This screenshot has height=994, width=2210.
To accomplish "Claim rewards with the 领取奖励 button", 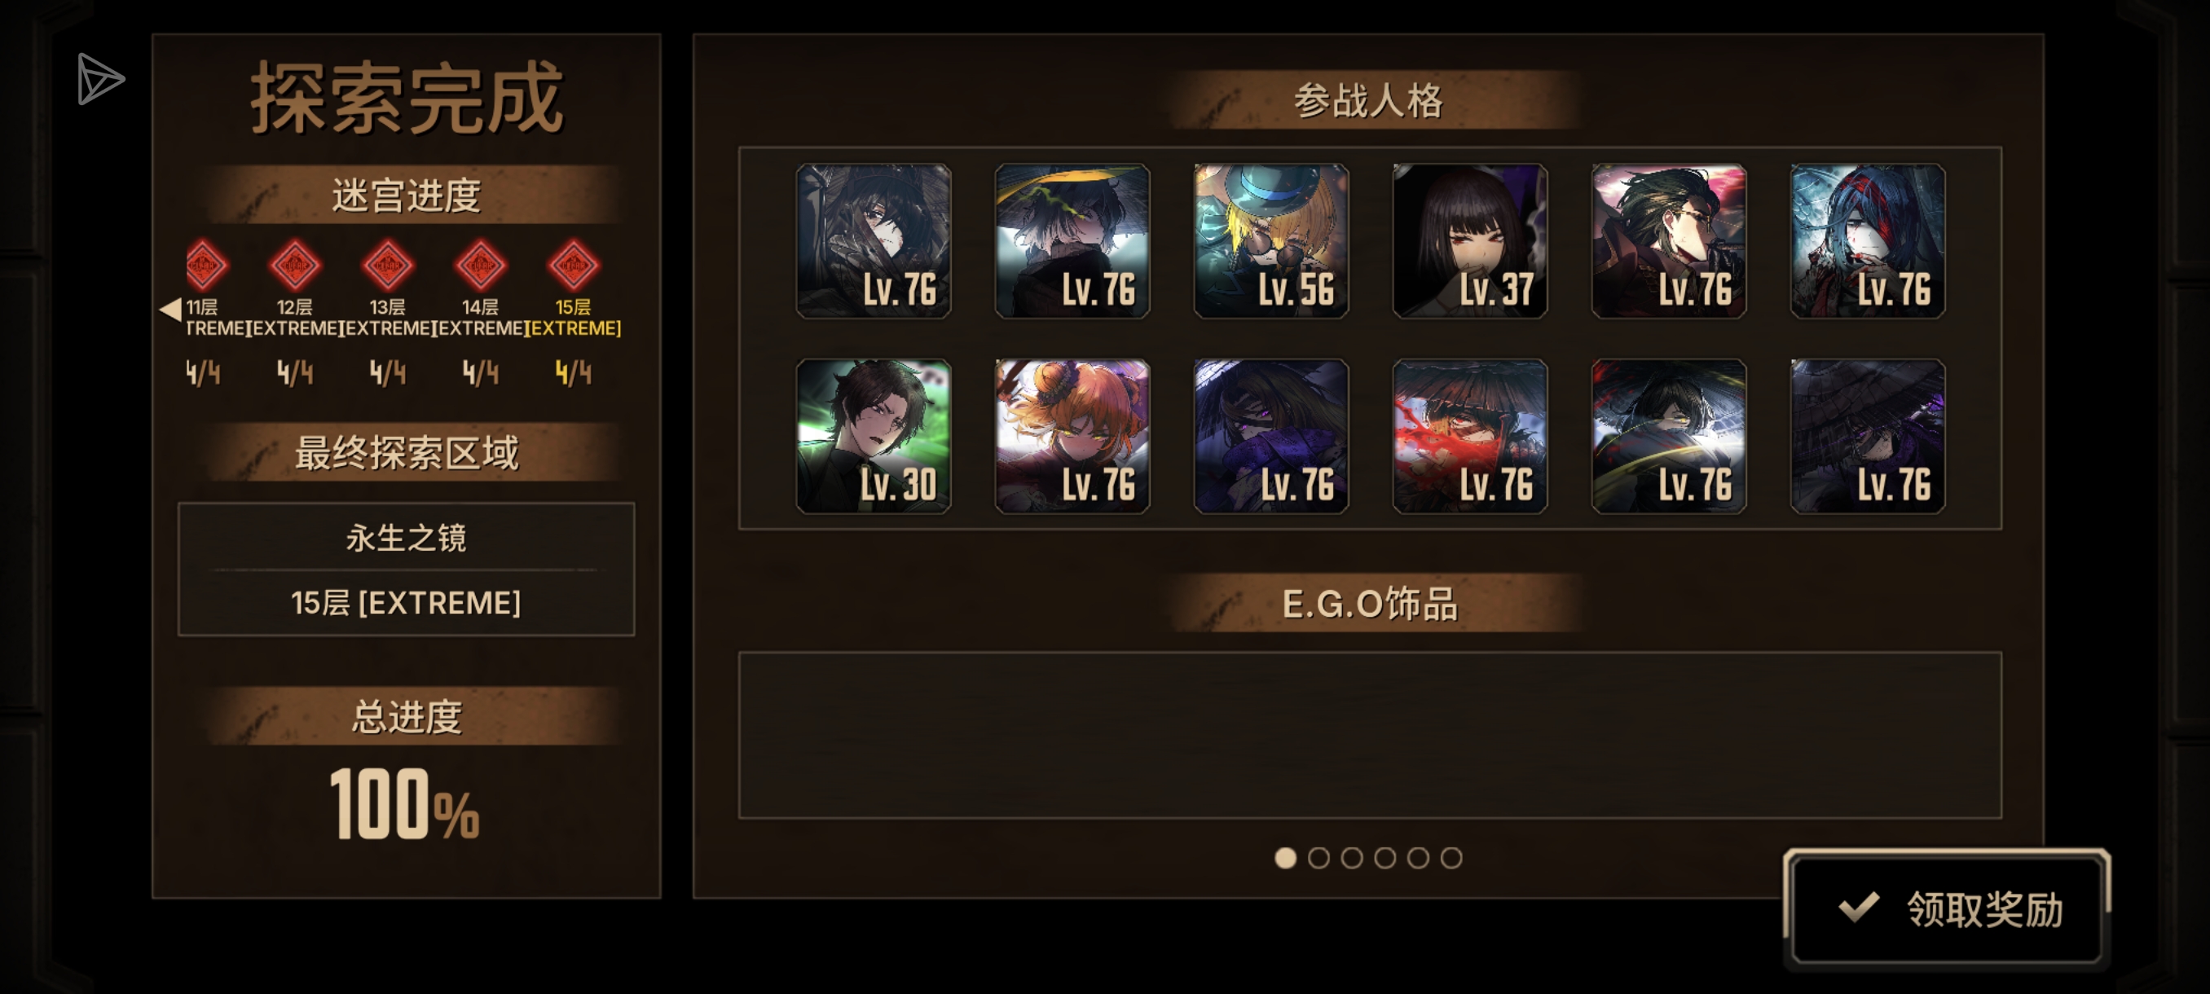I will pos(1947,909).
